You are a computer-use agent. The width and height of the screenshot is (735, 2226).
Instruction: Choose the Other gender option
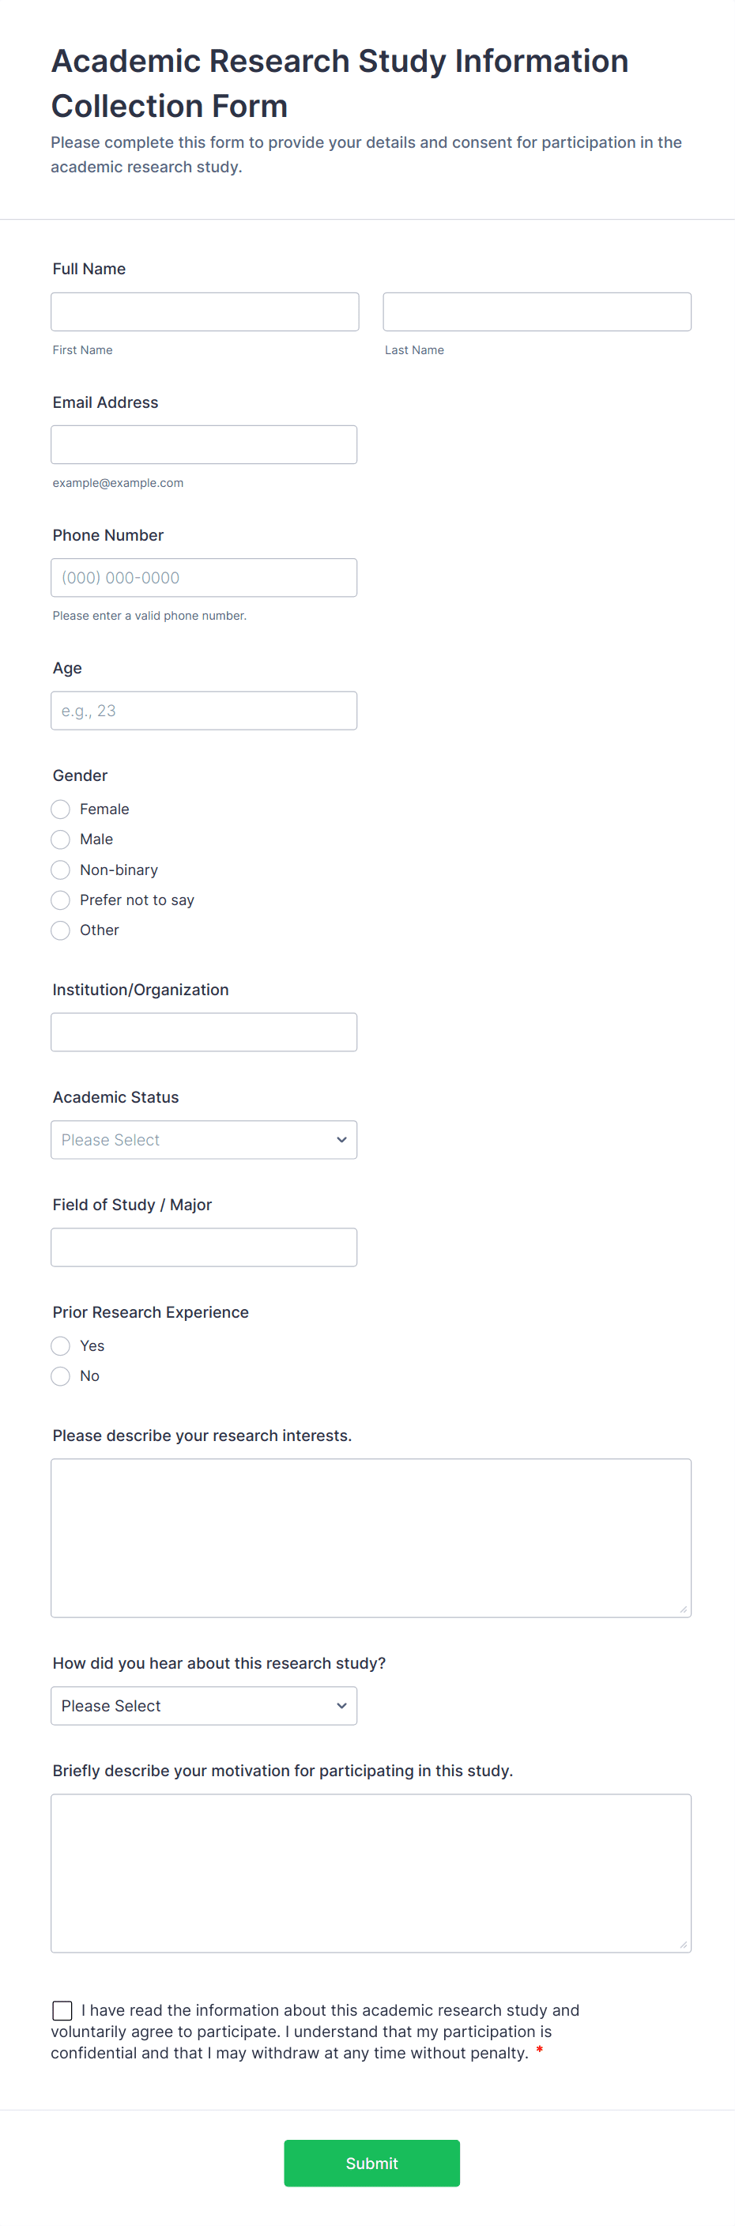(x=60, y=930)
